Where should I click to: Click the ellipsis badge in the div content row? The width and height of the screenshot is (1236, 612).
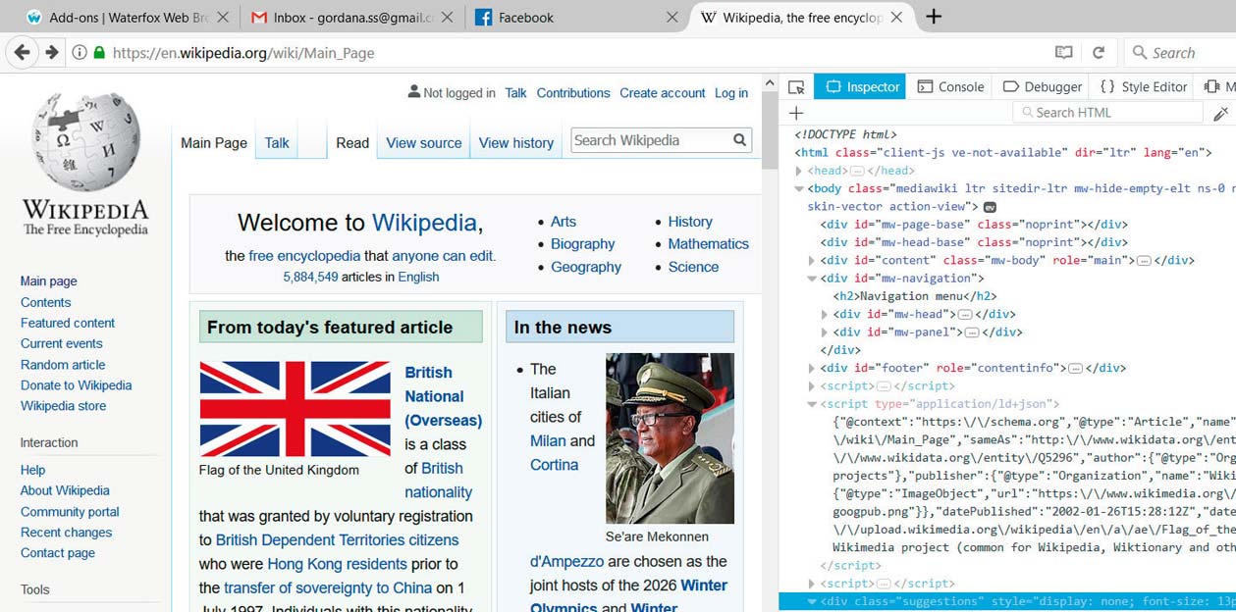(x=1144, y=261)
